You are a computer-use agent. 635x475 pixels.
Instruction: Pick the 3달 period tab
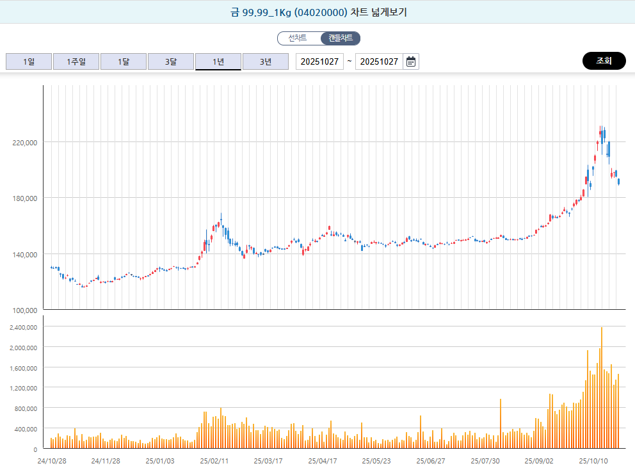[x=171, y=61]
